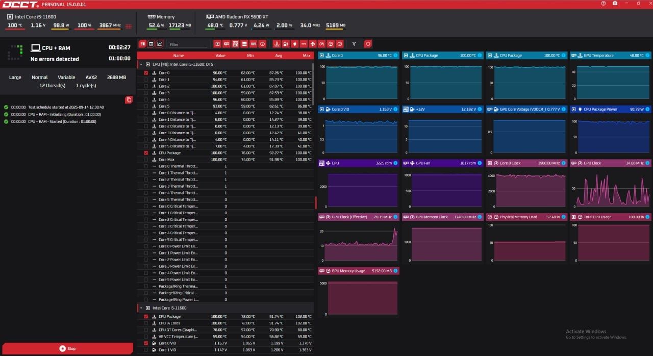Open the help icon in title bar
Screen dimensions: 653x356
(604, 3)
